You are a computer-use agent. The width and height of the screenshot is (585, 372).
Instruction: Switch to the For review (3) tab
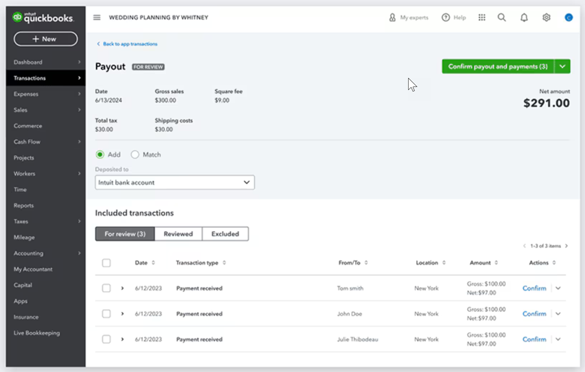[x=125, y=234]
